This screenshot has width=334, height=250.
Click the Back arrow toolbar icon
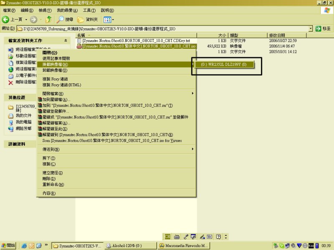pyautogui.click(x=5, y=20)
